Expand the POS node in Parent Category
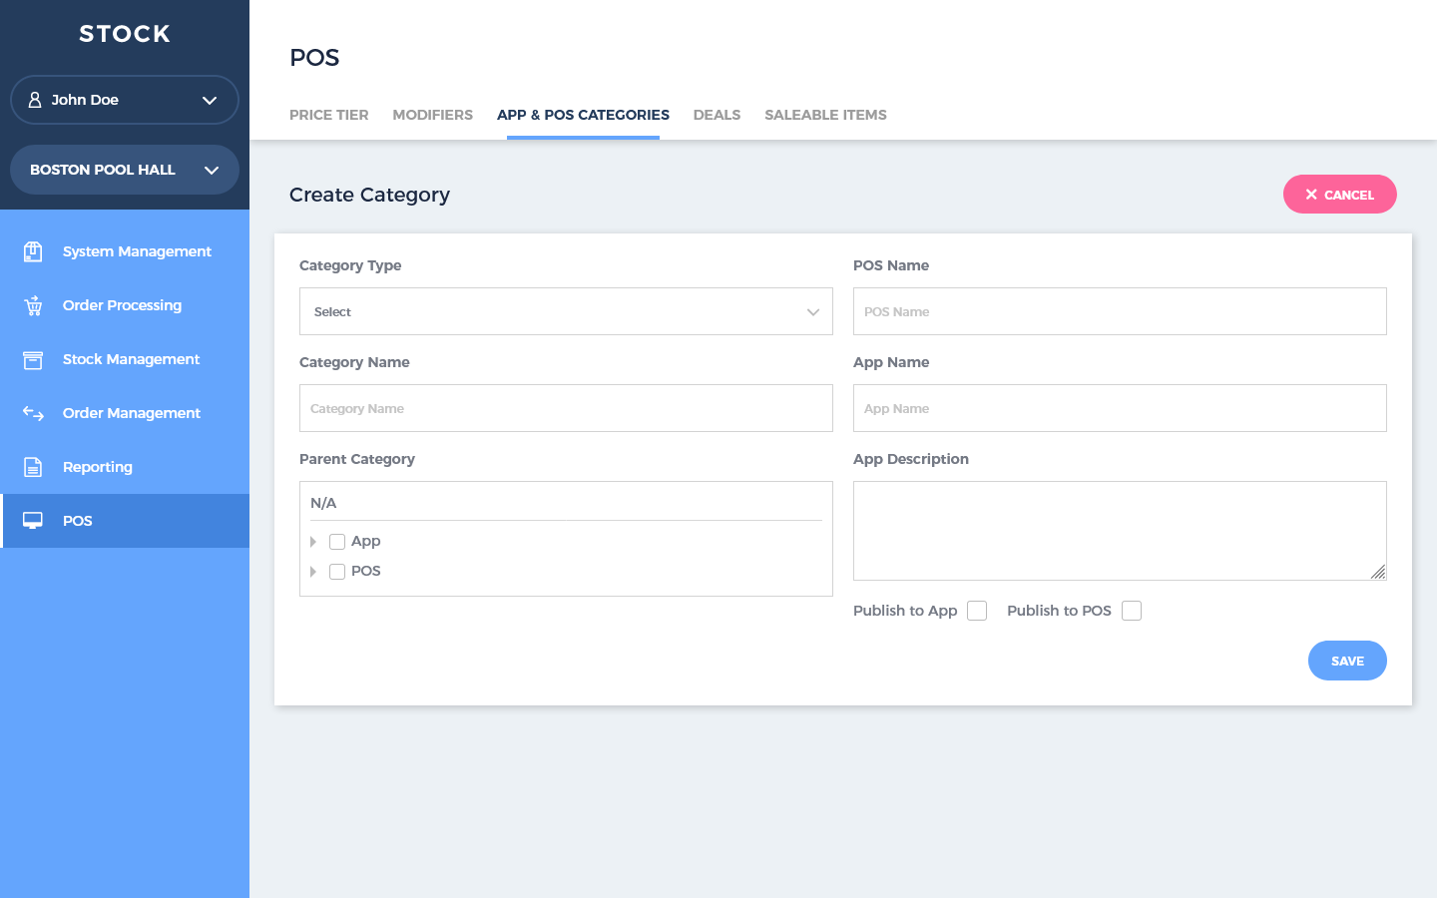 (313, 572)
